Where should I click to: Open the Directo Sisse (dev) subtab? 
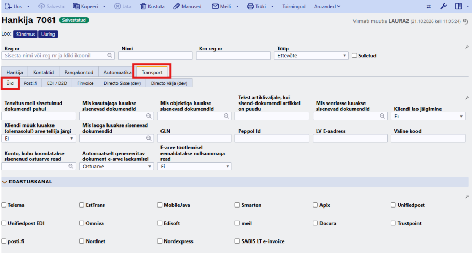pyautogui.click(x=122, y=83)
